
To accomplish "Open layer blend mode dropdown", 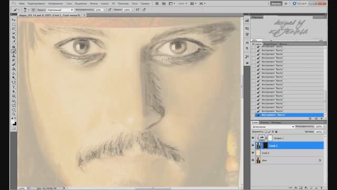I will [273, 127].
